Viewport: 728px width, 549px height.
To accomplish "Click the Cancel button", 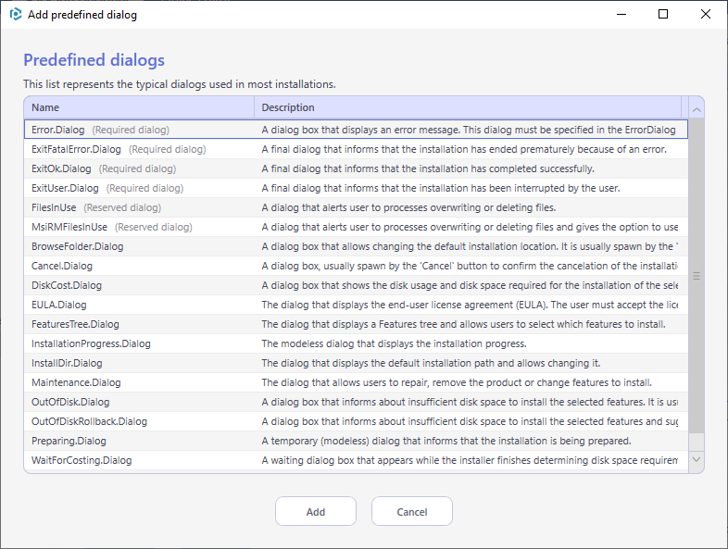I will 412,511.
